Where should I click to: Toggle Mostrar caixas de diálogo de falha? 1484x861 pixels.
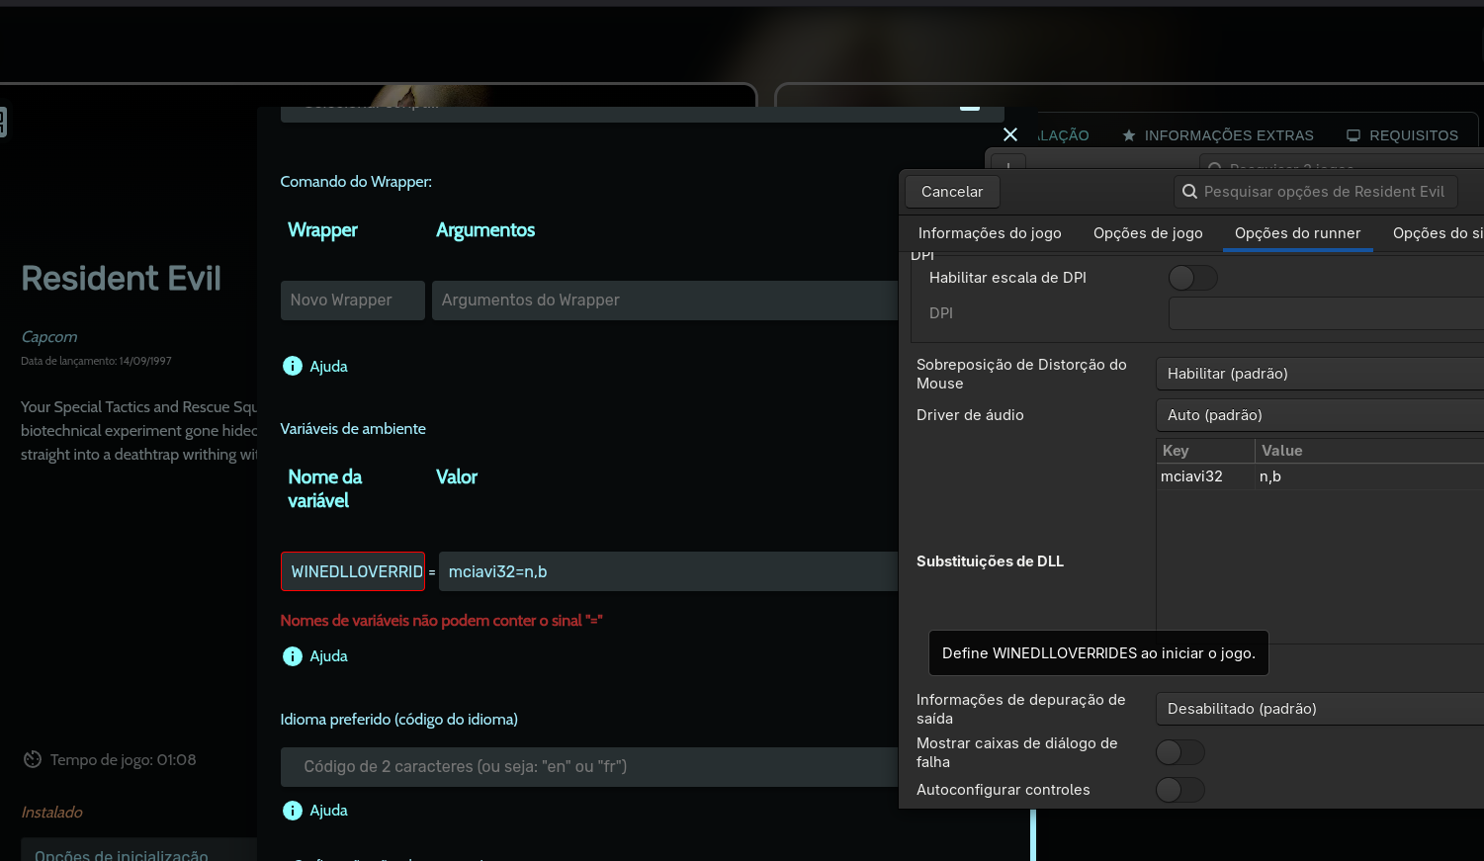point(1180,752)
